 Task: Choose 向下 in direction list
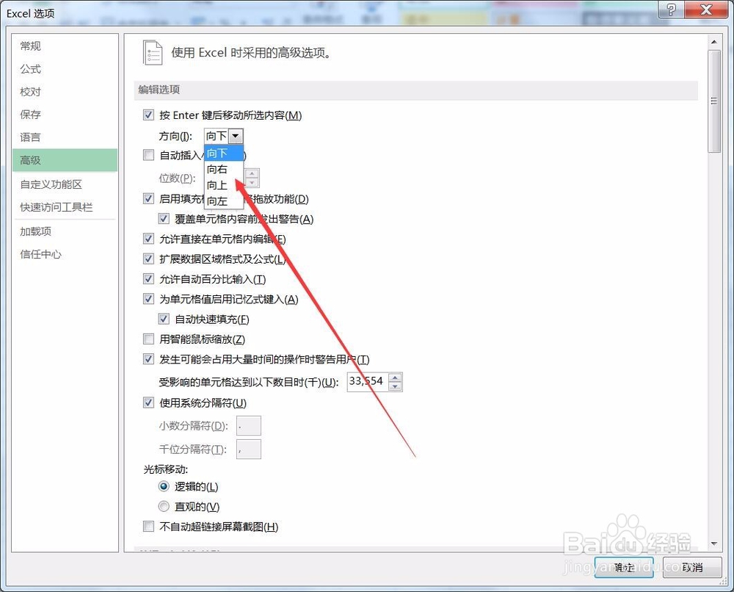pyautogui.click(x=224, y=154)
